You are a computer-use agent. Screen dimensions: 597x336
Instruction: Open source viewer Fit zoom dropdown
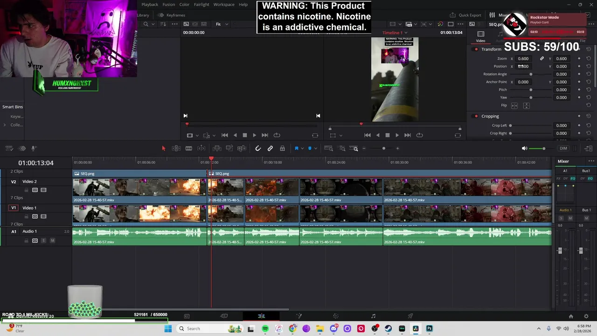click(221, 24)
